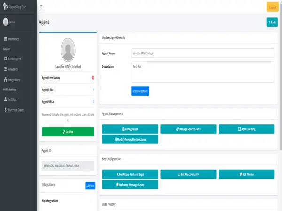This screenshot has height=211, width=282.
Task: Click the red Agent Live Status icon
Action: click(93, 78)
